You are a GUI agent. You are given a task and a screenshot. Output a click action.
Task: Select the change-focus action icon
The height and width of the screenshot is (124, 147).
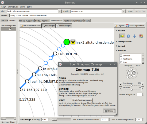pos(122,36)
